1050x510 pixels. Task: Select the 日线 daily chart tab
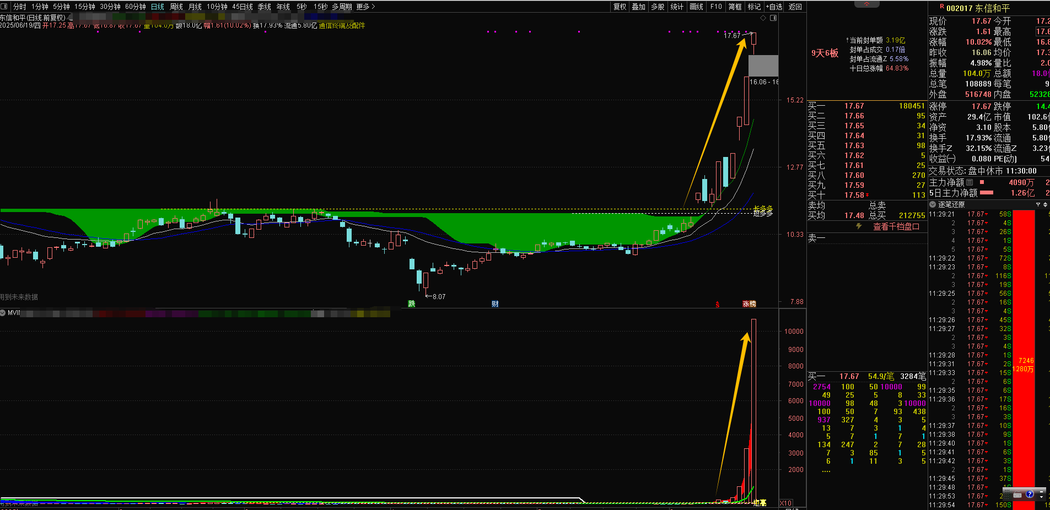(158, 7)
